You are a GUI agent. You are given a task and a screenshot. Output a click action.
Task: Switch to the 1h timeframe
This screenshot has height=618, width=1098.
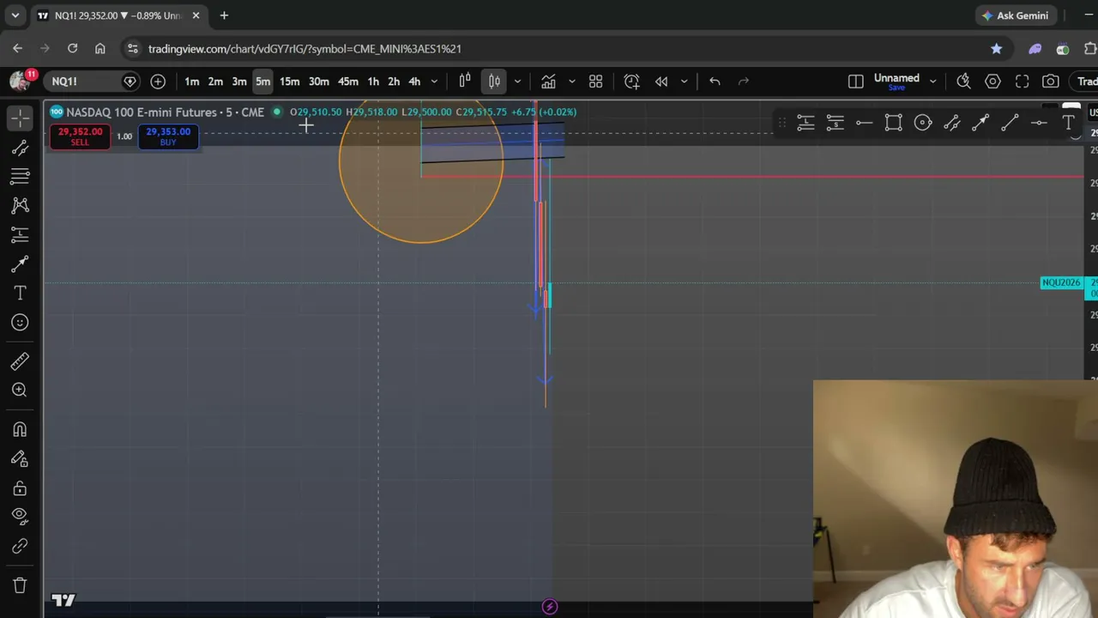tap(373, 82)
